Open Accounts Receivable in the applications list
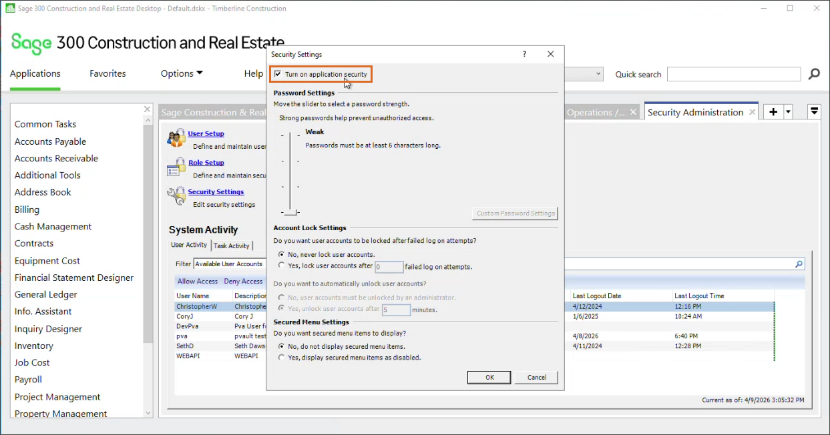Image resolution: width=830 pixels, height=435 pixels. pyautogui.click(x=56, y=158)
